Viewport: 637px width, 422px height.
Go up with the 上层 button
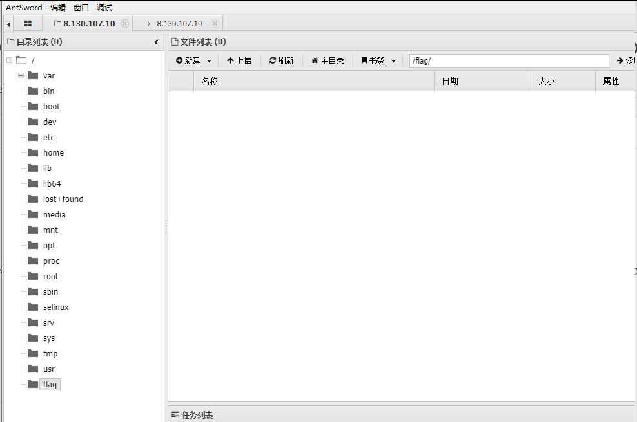(239, 61)
